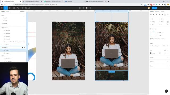Enable Fix position when scrolling checkbox
The width and height of the screenshot is (170, 95).
pos(151,39)
